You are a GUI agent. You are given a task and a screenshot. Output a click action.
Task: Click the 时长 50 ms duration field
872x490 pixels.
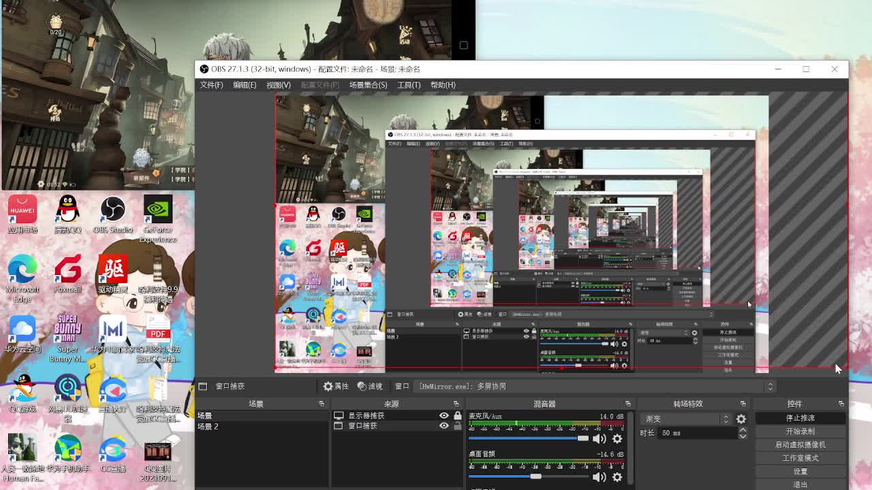pos(698,433)
